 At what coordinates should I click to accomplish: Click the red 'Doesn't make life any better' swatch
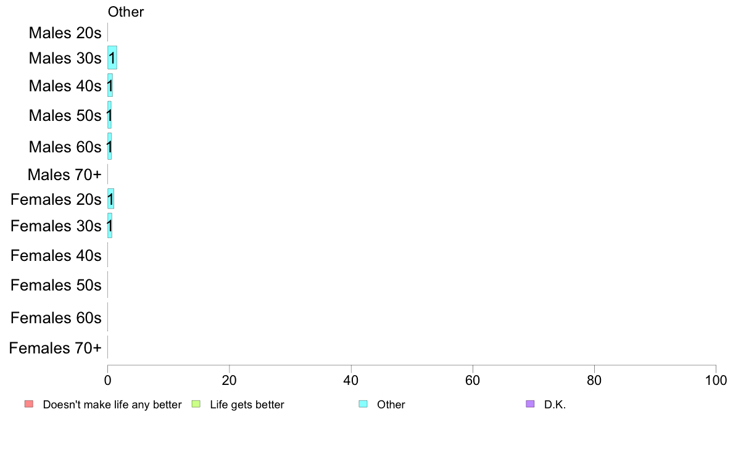point(29,404)
